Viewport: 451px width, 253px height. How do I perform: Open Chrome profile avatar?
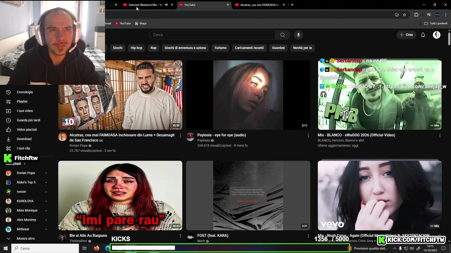[437, 15]
